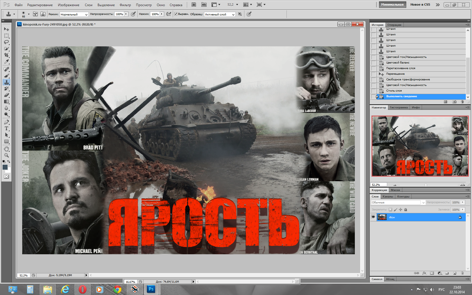This screenshot has height=295, width=472.
Task: Click the foreground color swatch
Action: (x=5, y=167)
